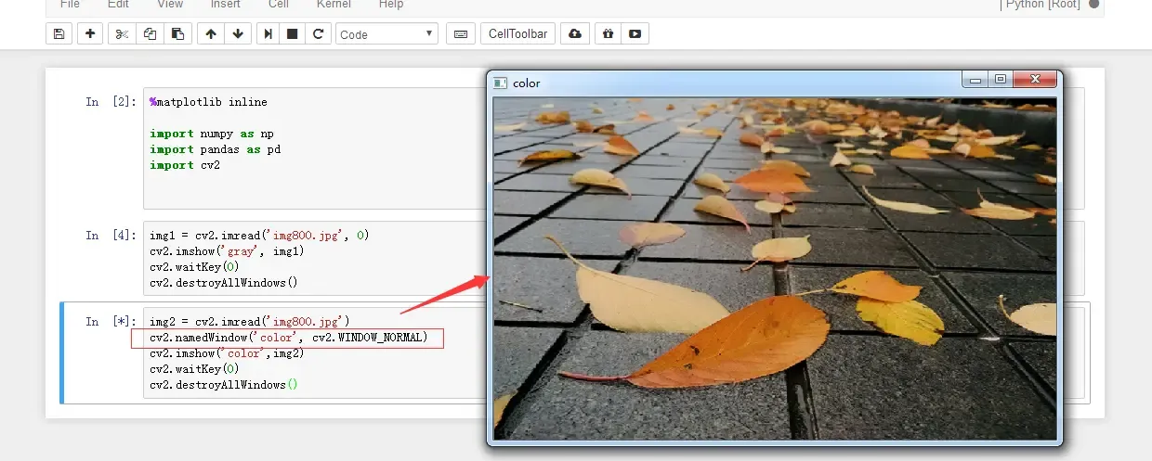Viewport: 1152px width, 461px height.
Task: Open the cell type dropdown showing Code
Action: pos(386,34)
